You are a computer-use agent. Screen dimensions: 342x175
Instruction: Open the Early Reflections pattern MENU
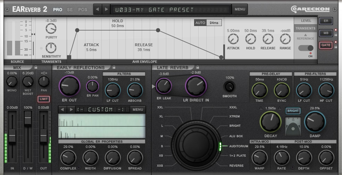pos(138,110)
